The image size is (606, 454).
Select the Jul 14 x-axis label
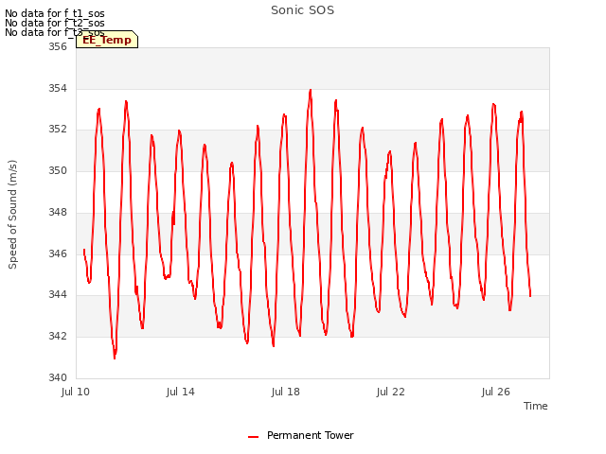181,392
